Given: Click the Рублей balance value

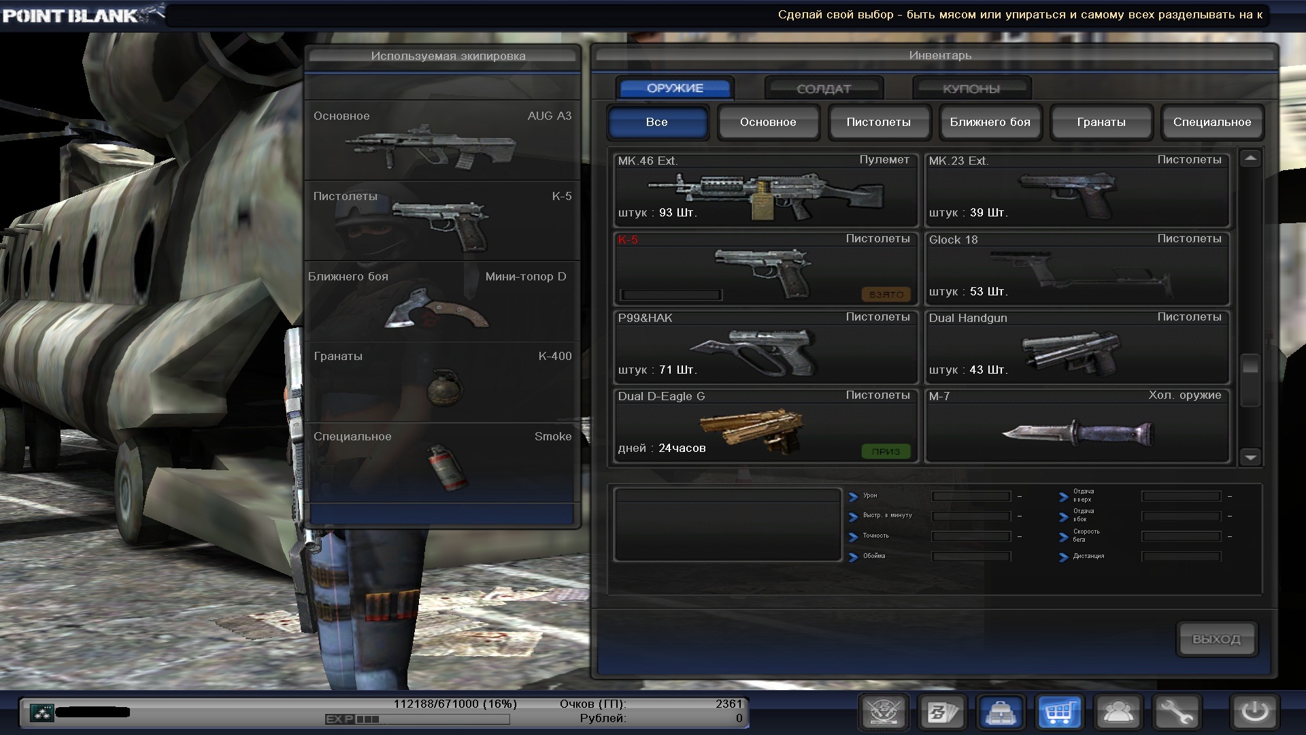Looking at the screenshot, I should point(739,718).
